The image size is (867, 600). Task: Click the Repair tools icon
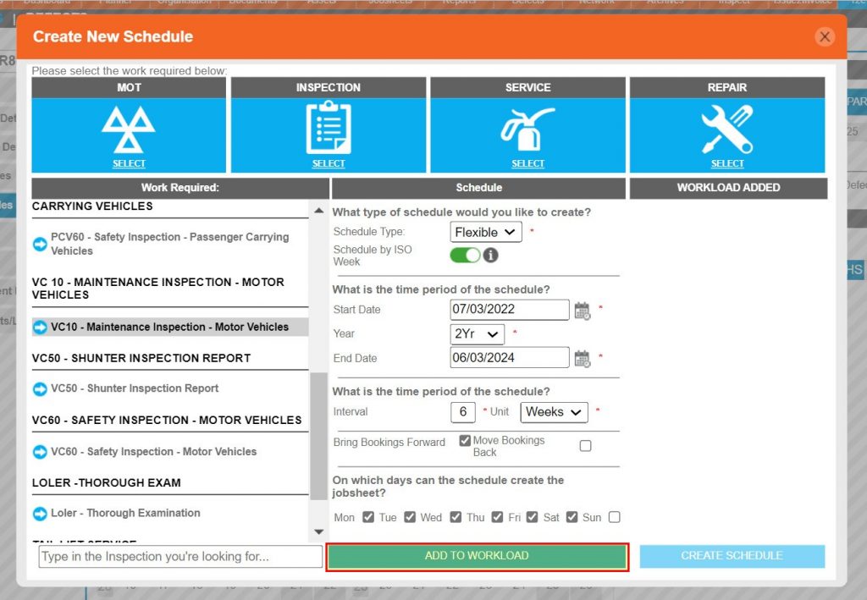click(726, 127)
